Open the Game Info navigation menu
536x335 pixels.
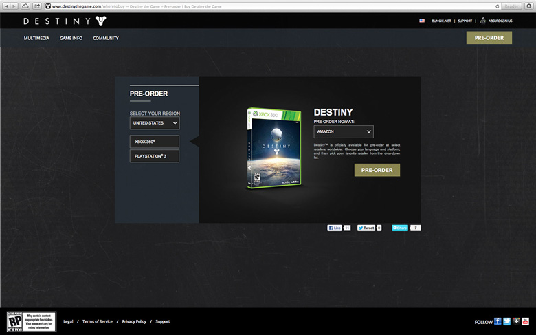pyautogui.click(x=71, y=39)
